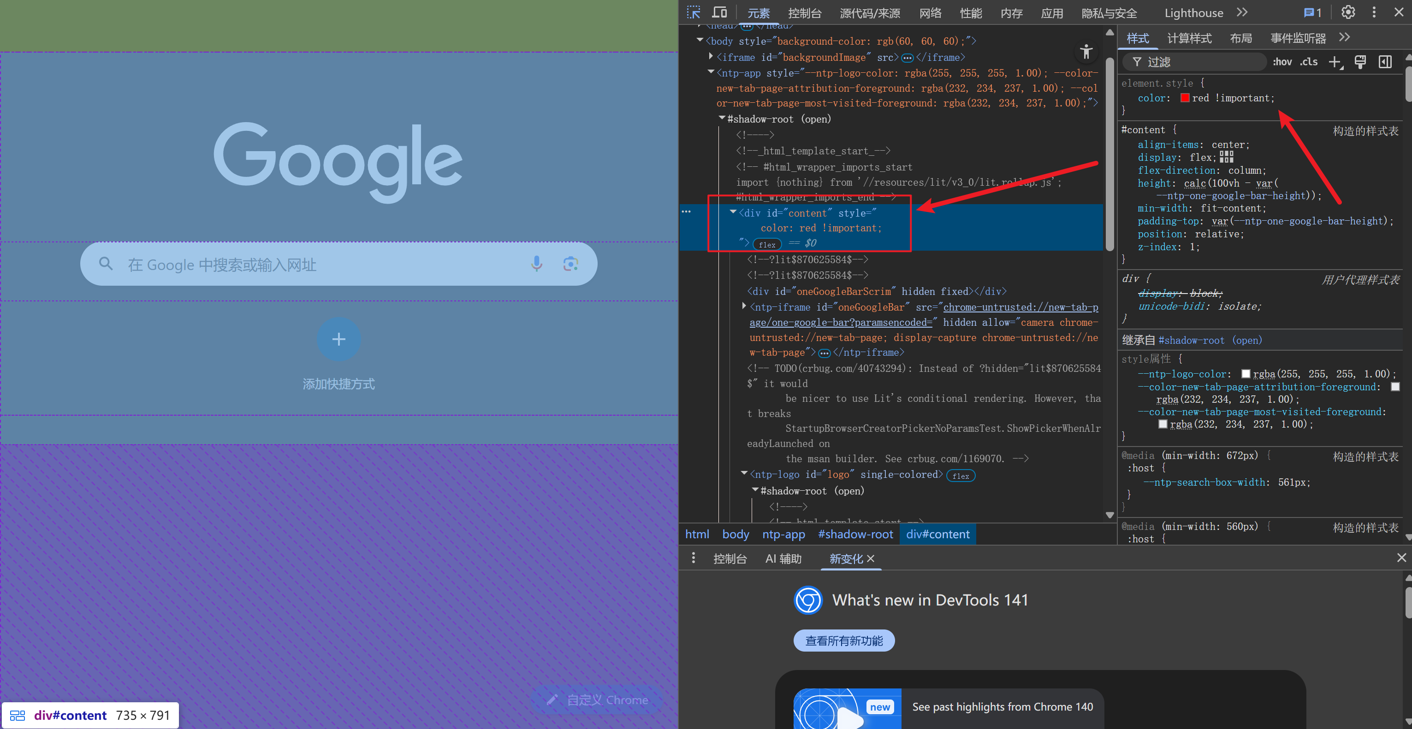Viewport: 1412px width, 729px height.
Task: Toggle the .cls element classes panel
Action: (x=1309, y=62)
